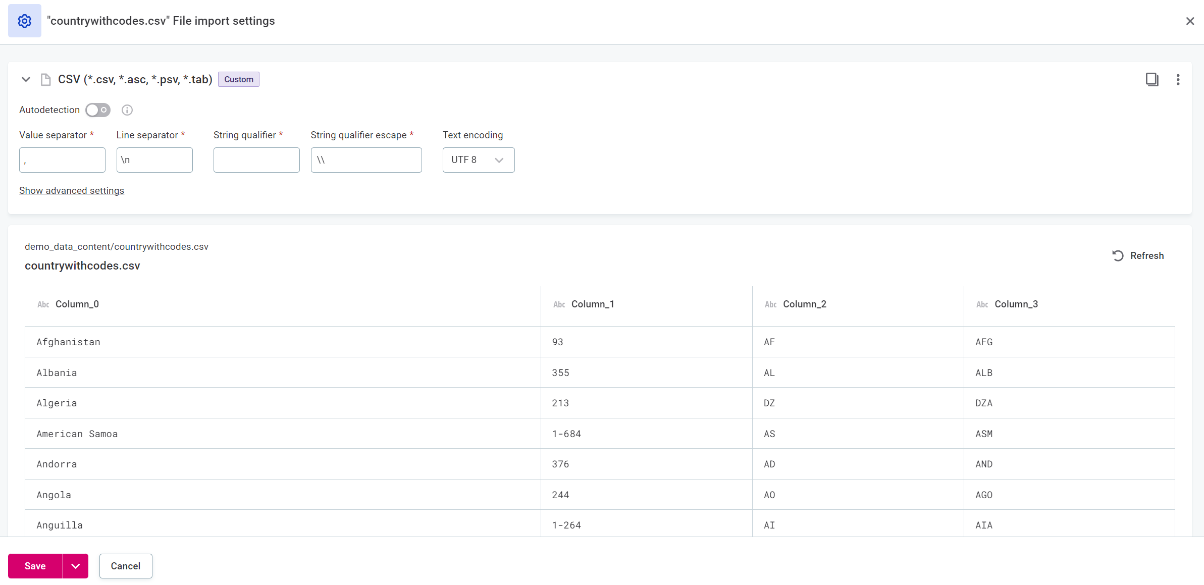The image size is (1204, 585).
Task: Click the settings gear icon
Action: pyautogui.click(x=25, y=21)
